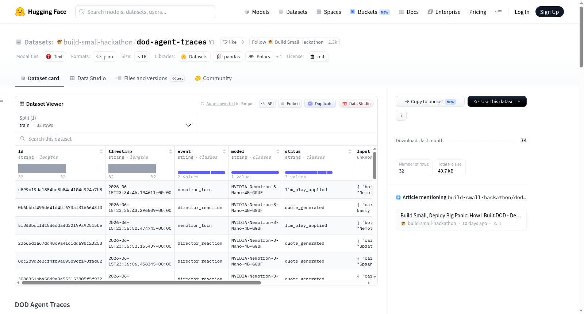Click the Hugging Face logo icon

[x=20, y=12]
